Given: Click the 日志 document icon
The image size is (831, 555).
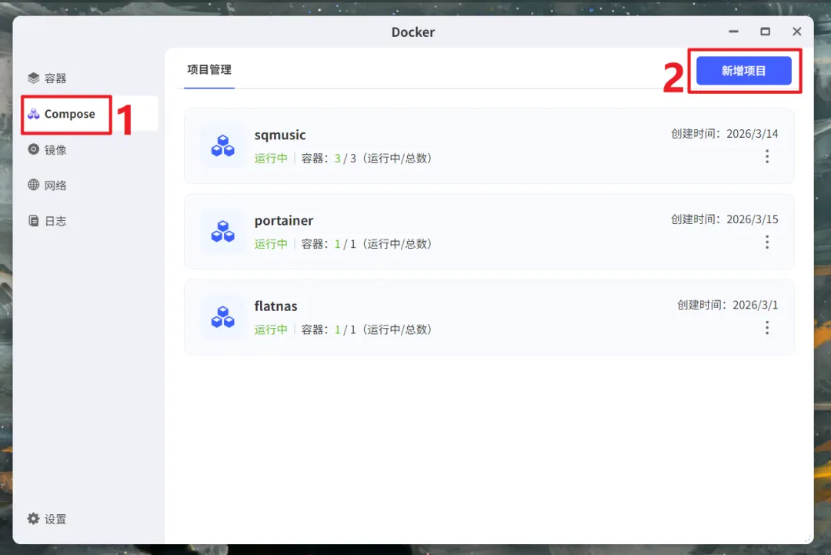Looking at the screenshot, I should (x=33, y=220).
